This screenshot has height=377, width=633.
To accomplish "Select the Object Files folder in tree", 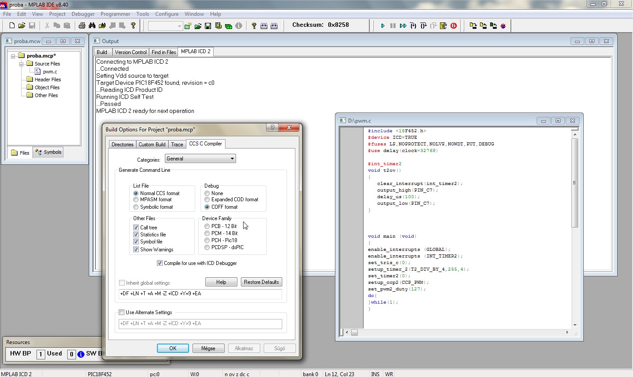I will [x=47, y=87].
